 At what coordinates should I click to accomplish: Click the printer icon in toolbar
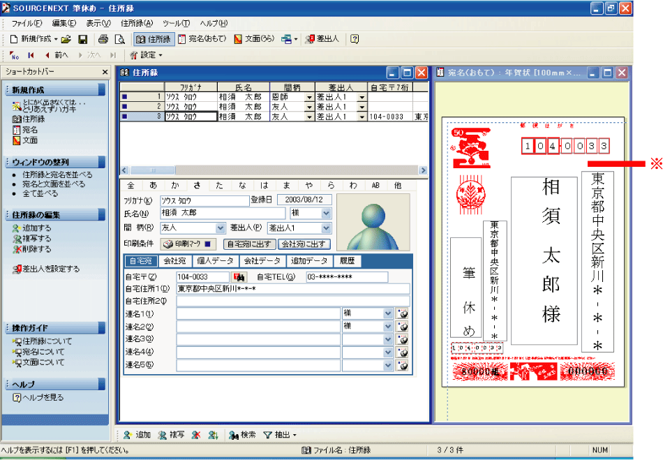pyautogui.click(x=103, y=39)
